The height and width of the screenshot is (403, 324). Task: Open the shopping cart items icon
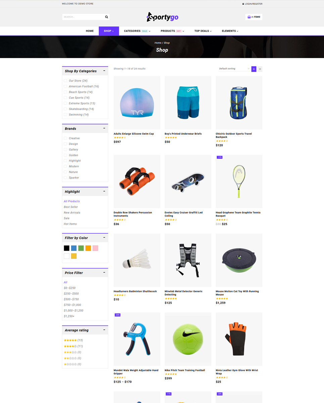(x=249, y=17)
